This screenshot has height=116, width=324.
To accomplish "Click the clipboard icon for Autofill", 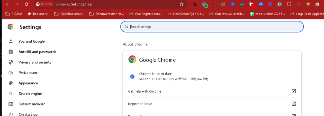I will click(x=11, y=52).
